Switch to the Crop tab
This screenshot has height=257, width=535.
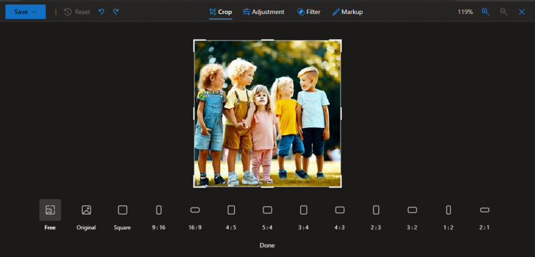pos(220,12)
